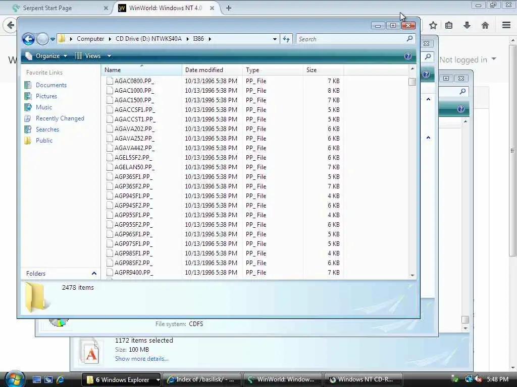This screenshot has height=387, width=517.
Task: Open Music favorite link
Action: [x=44, y=107]
